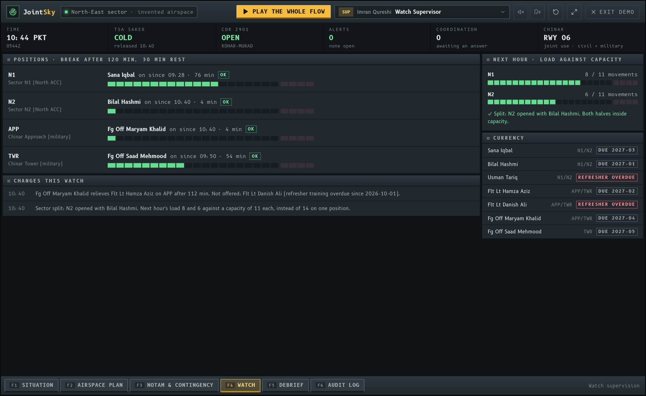Open the F5 Debrief tab
Screen dimensions: 646x396
click(x=285, y=385)
